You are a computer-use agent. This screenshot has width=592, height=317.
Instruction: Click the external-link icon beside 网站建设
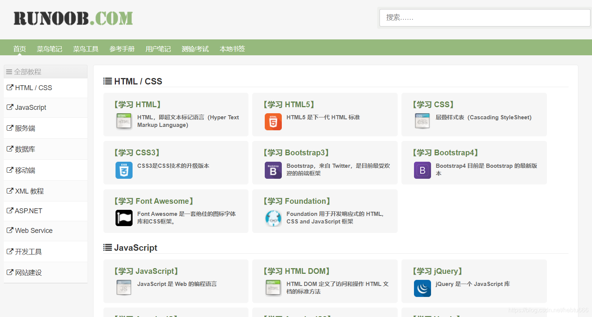point(10,272)
